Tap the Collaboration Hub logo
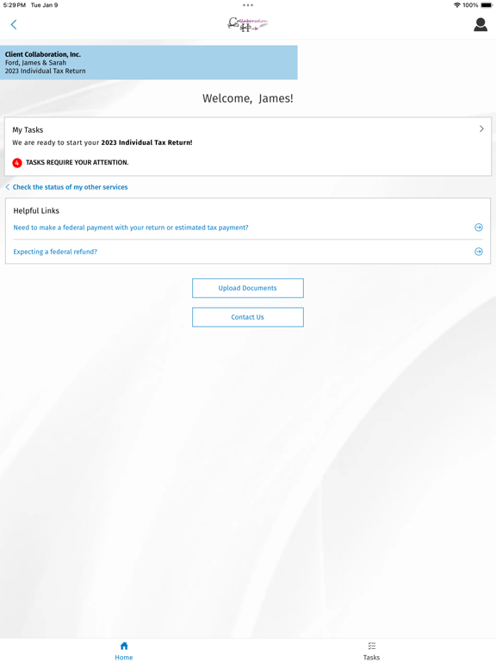Viewport: 496px width, 662px height. pos(248,24)
